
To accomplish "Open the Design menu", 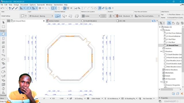I will [x=16, y=5].
